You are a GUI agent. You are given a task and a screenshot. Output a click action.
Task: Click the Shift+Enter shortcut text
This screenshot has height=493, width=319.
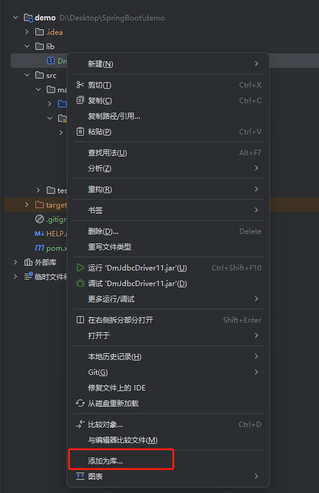pyautogui.click(x=242, y=320)
